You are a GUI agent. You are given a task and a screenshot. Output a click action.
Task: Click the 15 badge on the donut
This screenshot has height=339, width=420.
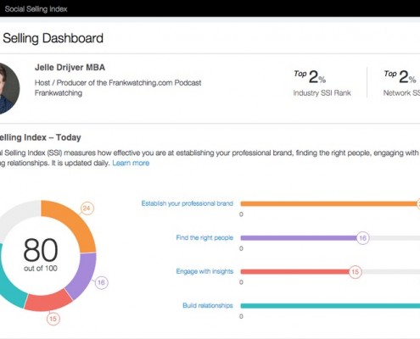(53, 319)
